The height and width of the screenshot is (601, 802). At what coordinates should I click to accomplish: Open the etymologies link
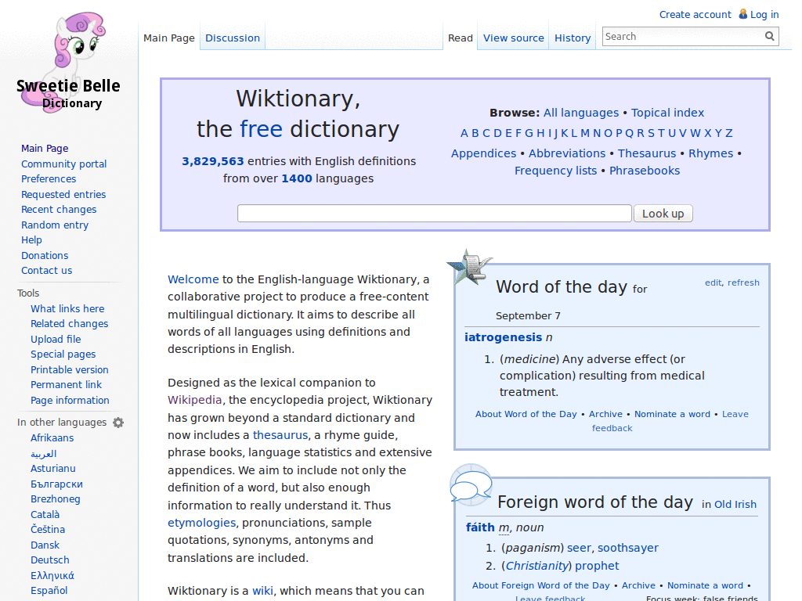202,523
